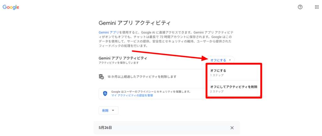322x136 pixels.
Task: Follow the Gemini アプリ link
Action: tap(108, 32)
